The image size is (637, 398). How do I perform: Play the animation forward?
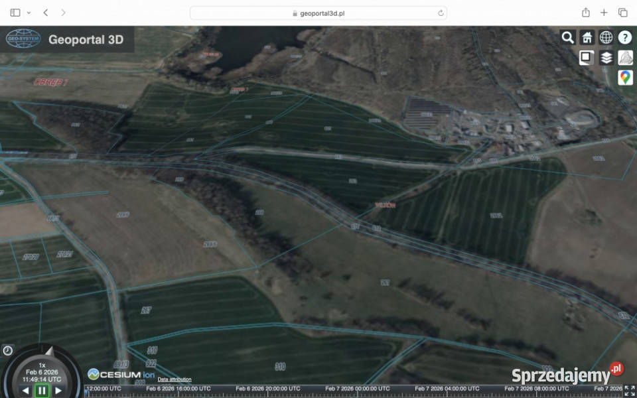tap(58, 391)
